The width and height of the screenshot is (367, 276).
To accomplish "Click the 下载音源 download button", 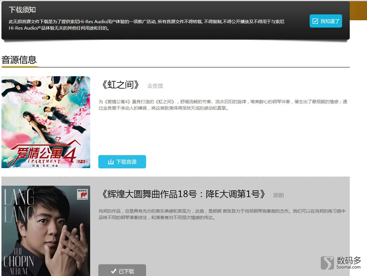I will click(122, 162).
